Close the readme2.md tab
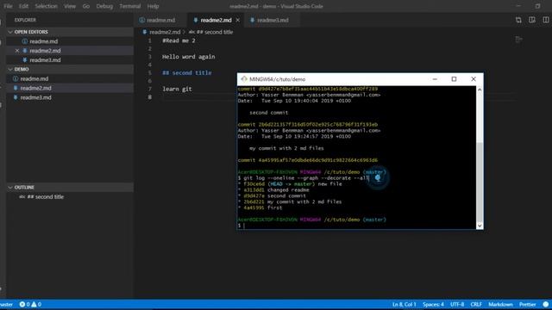Image resolution: width=552 pixels, height=310 pixels. (x=238, y=20)
